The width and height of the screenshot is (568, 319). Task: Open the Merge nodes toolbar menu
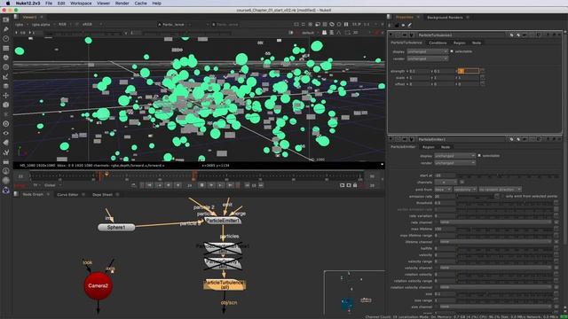tap(6, 86)
